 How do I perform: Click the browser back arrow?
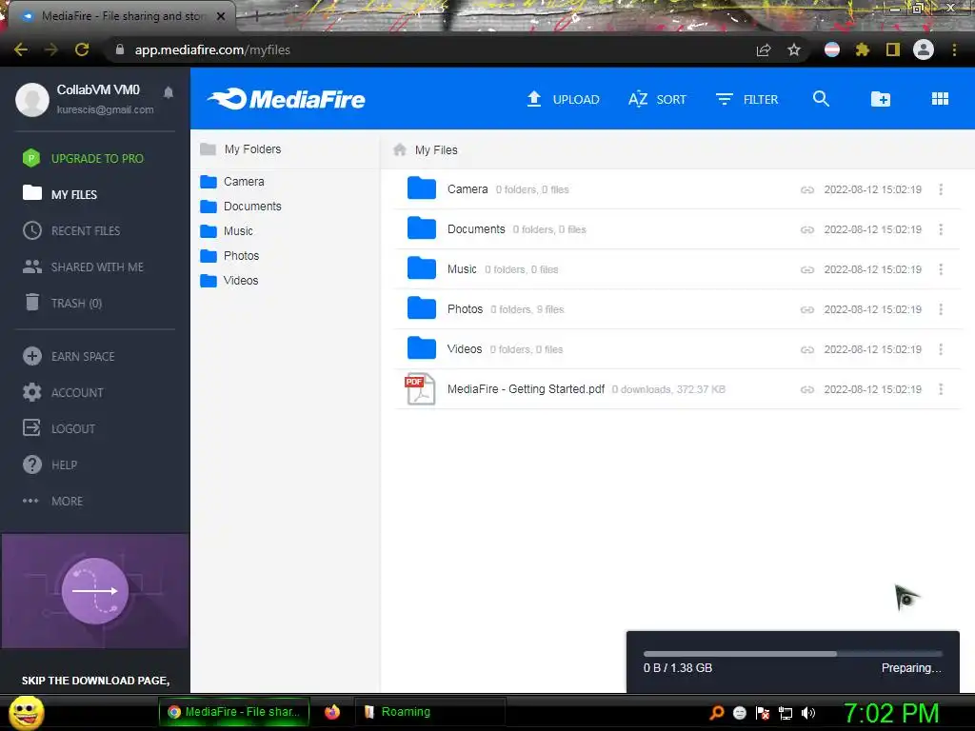click(21, 49)
